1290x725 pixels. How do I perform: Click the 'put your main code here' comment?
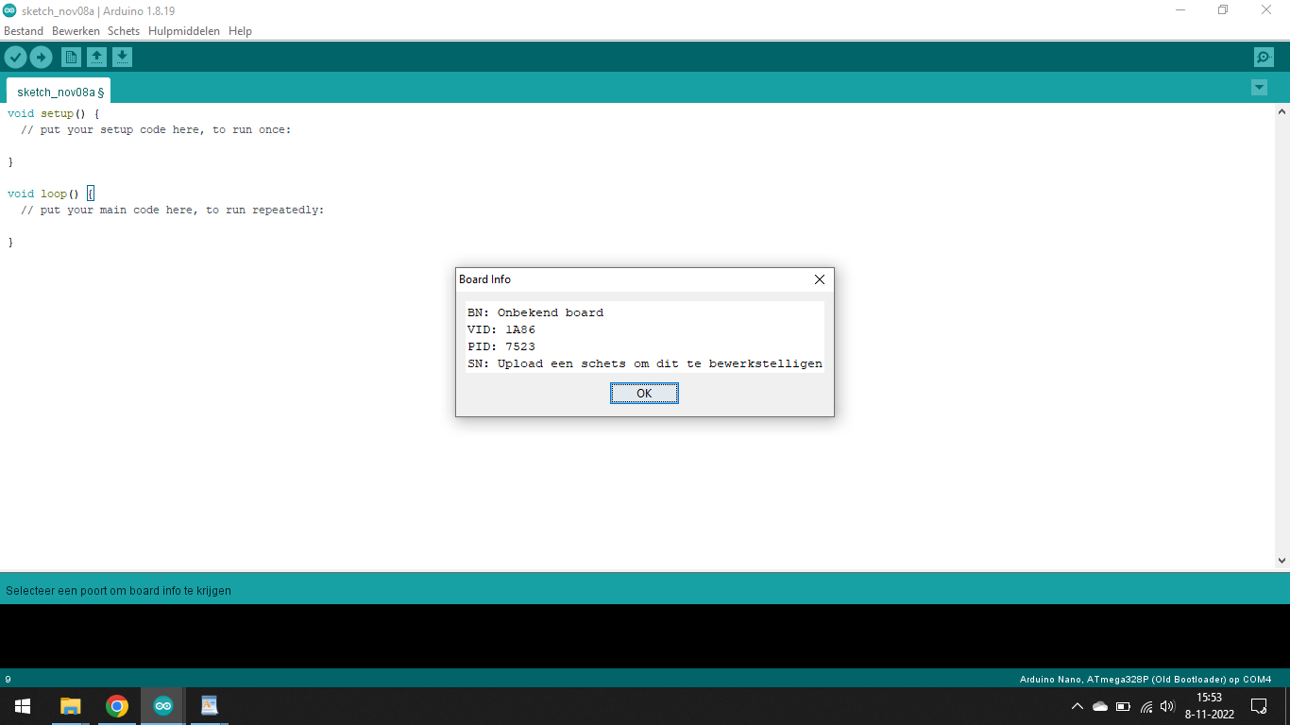click(x=172, y=210)
